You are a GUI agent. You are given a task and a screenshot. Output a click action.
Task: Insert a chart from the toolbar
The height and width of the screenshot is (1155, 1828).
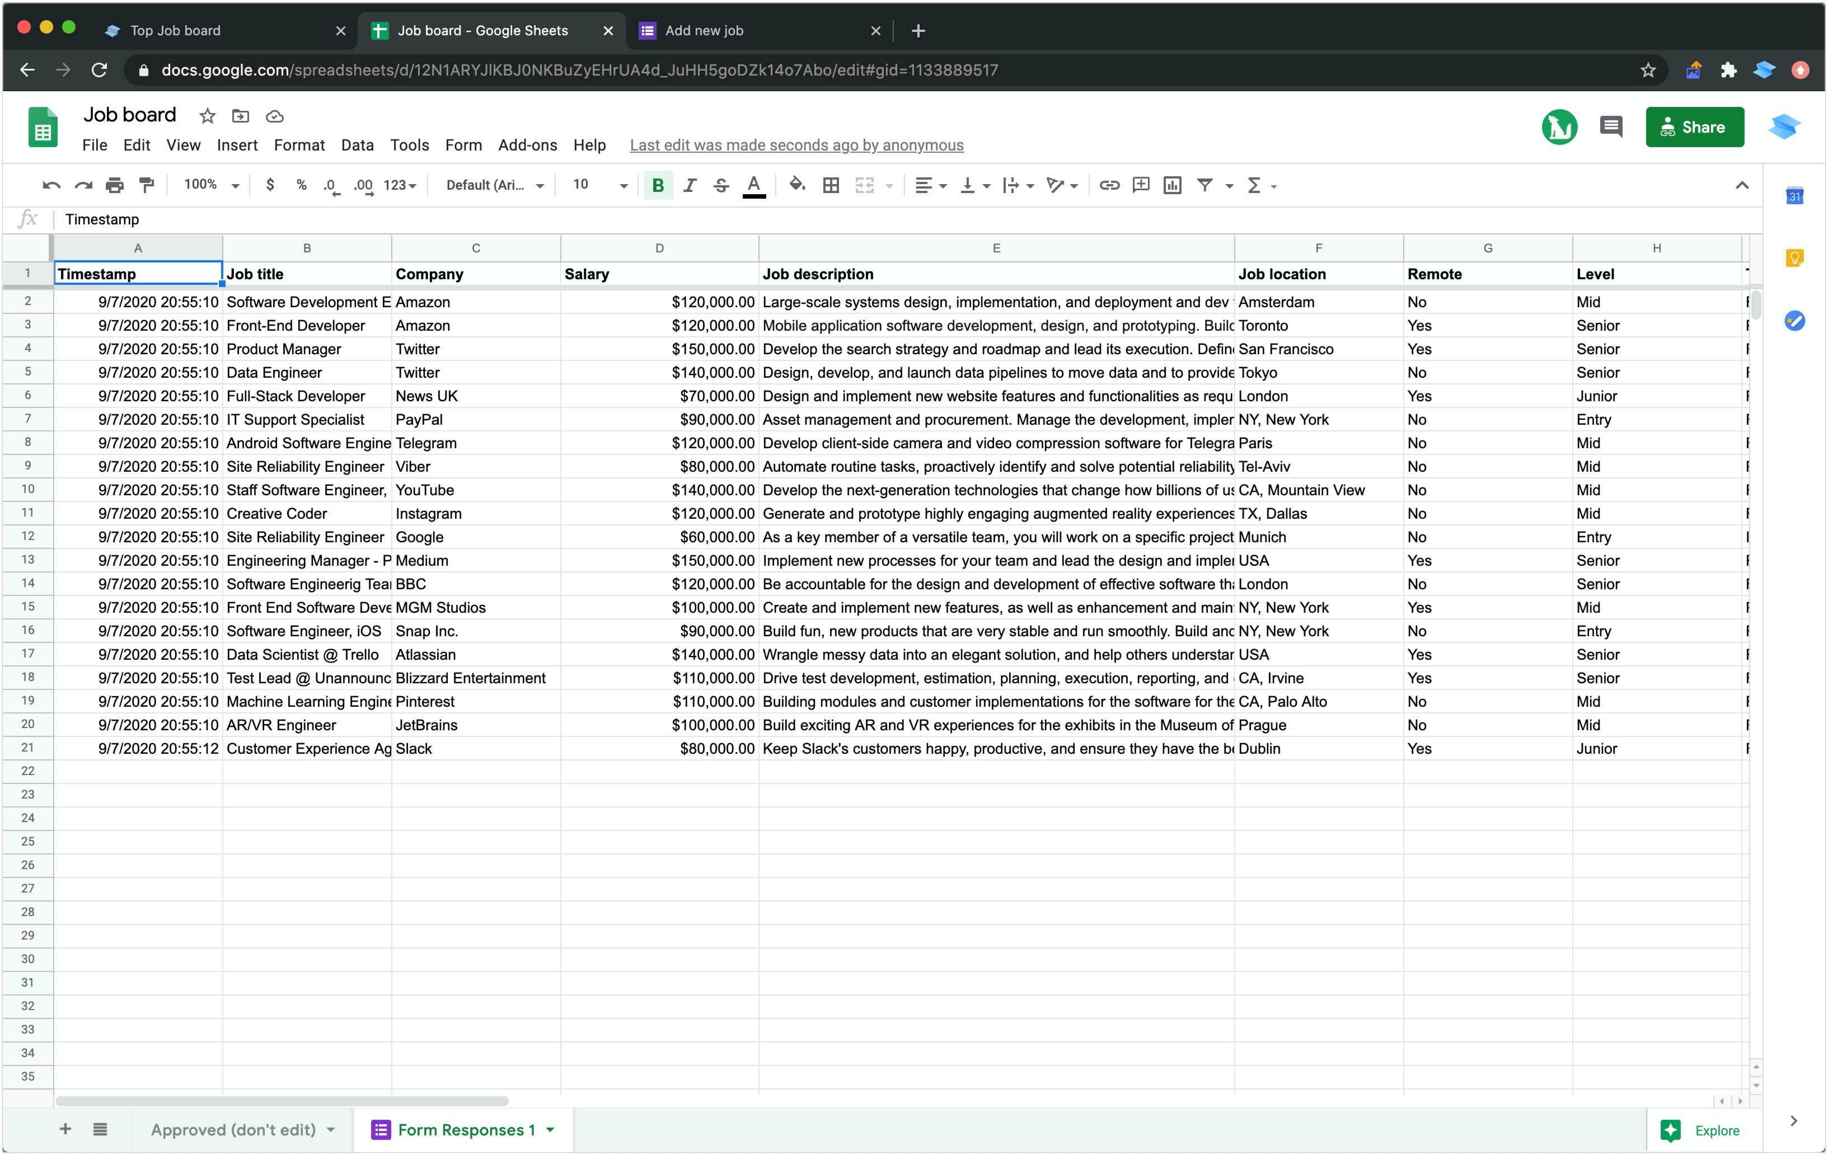(x=1173, y=185)
